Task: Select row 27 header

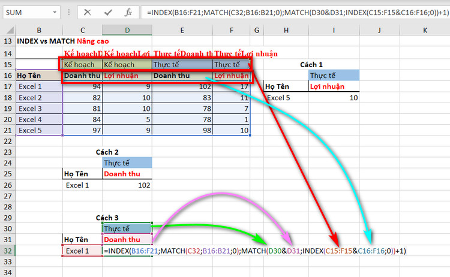Action: pyautogui.click(x=8, y=196)
